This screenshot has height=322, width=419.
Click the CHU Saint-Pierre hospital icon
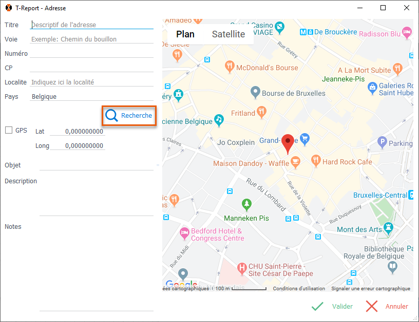tap(241, 267)
